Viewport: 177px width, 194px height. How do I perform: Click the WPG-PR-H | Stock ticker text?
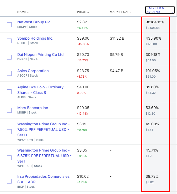pos(30,140)
